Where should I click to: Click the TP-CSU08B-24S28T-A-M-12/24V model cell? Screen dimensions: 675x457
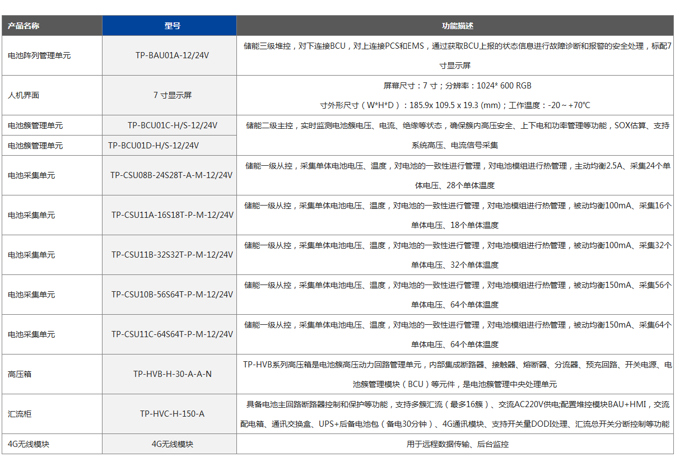[x=171, y=175]
